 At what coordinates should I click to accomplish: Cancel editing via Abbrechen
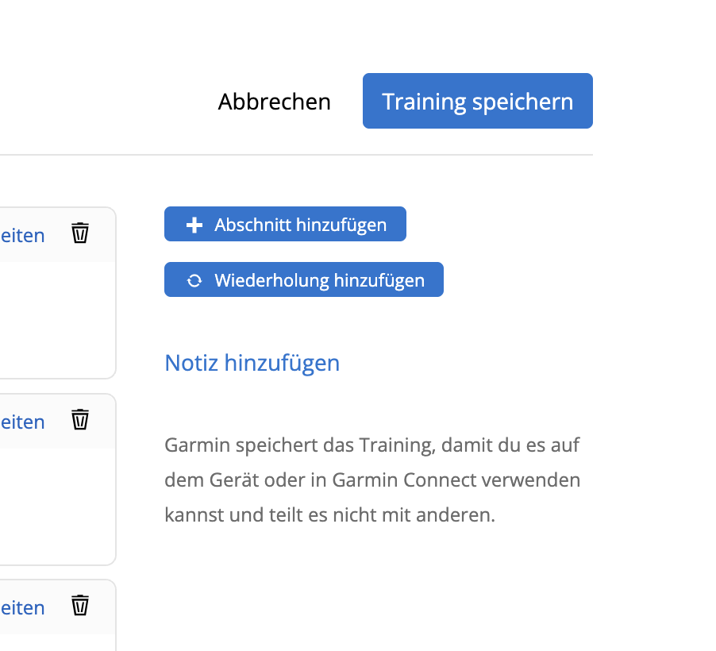(x=275, y=102)
